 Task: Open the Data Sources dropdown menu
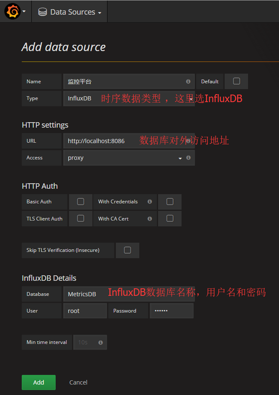pos(69,12)
